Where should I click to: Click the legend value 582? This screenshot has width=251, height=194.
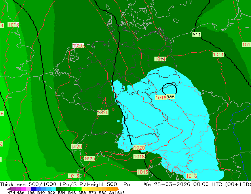tap(103, 192)
